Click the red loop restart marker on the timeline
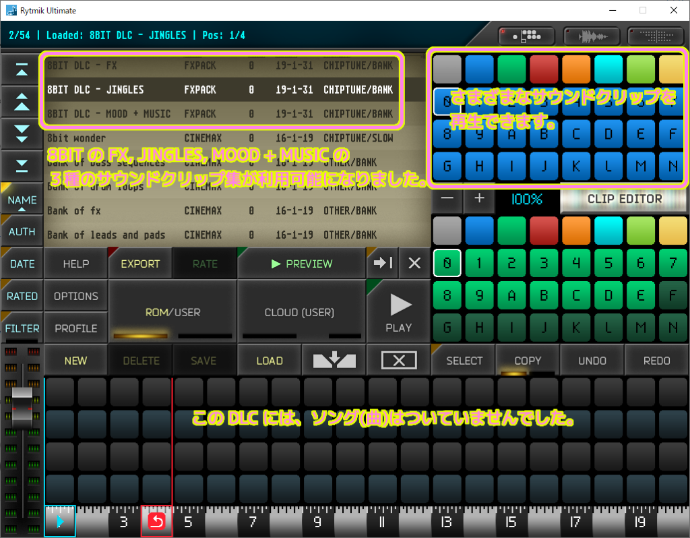 (x=156, y=521)
